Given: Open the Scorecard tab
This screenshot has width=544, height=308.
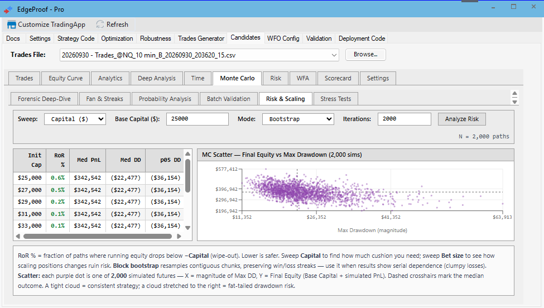Looking at the screenshot, I should 338,78.
